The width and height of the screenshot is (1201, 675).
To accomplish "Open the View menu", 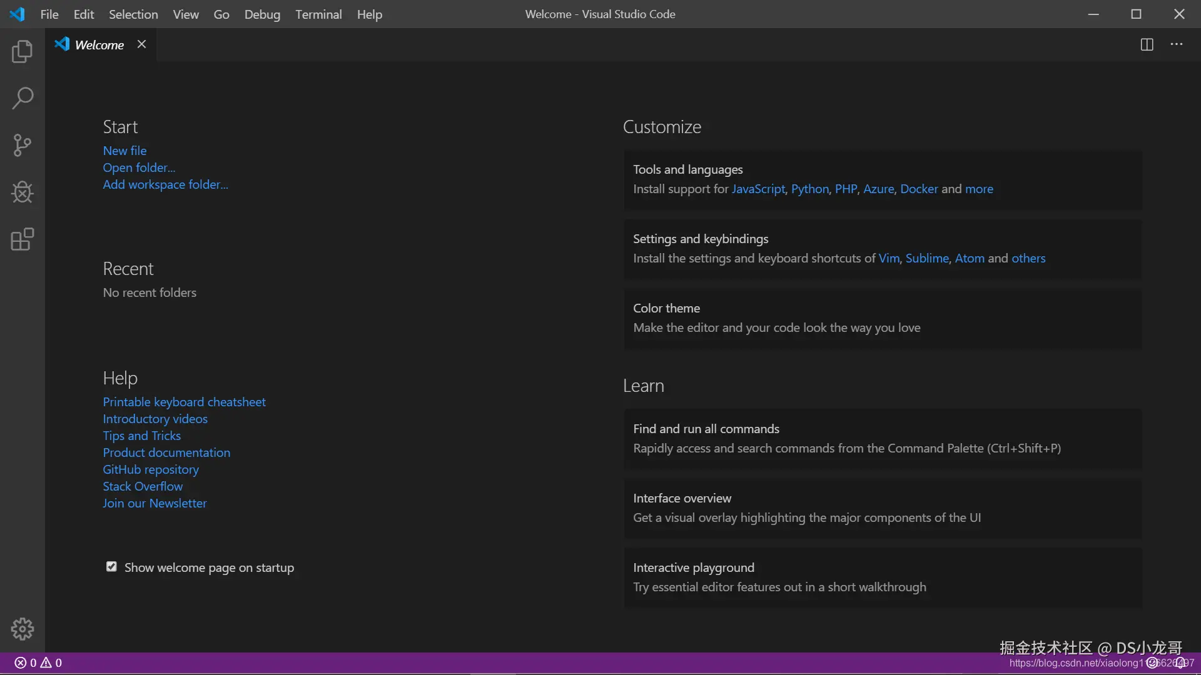I will [186, 14].
